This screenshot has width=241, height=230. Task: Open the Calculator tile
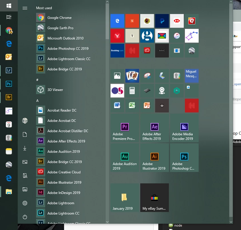(132, 91)
